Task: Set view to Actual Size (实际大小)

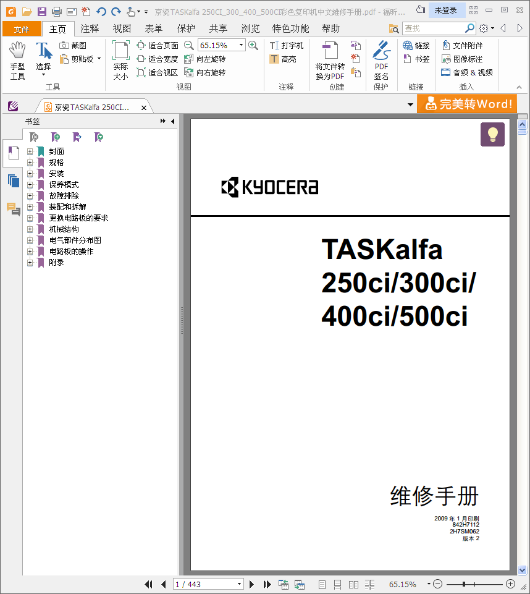Action: click(x=121, y=61)
